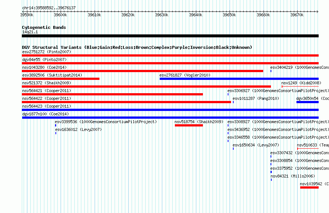Open dgv3650n54 variant label
This screenshot has height=213, width=329.
pyautogui.click(x=312, y=98)
